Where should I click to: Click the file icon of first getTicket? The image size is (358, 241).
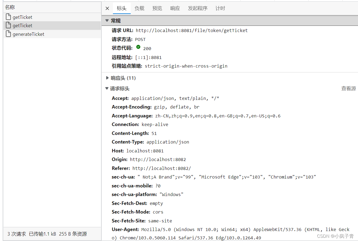[x=8, y=17]
